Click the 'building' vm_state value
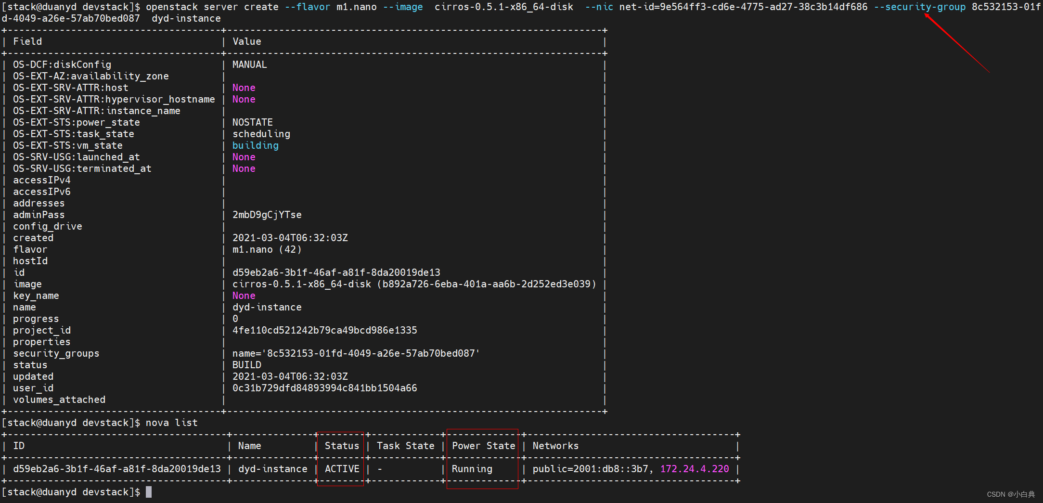 click(256, 145)
